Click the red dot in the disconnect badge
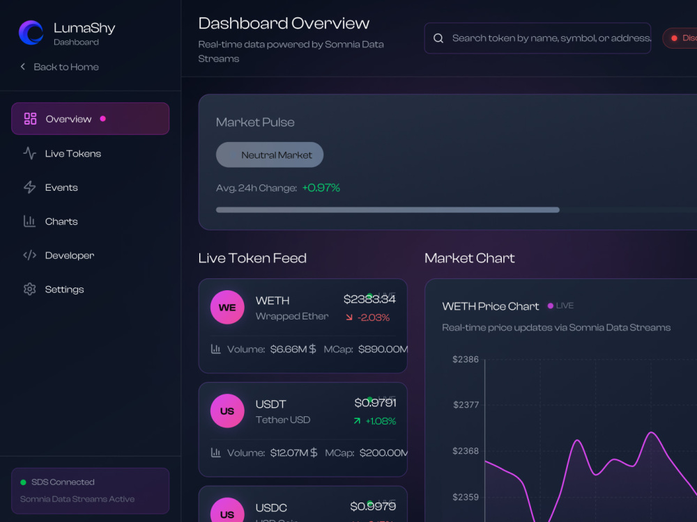 (674, 38)
